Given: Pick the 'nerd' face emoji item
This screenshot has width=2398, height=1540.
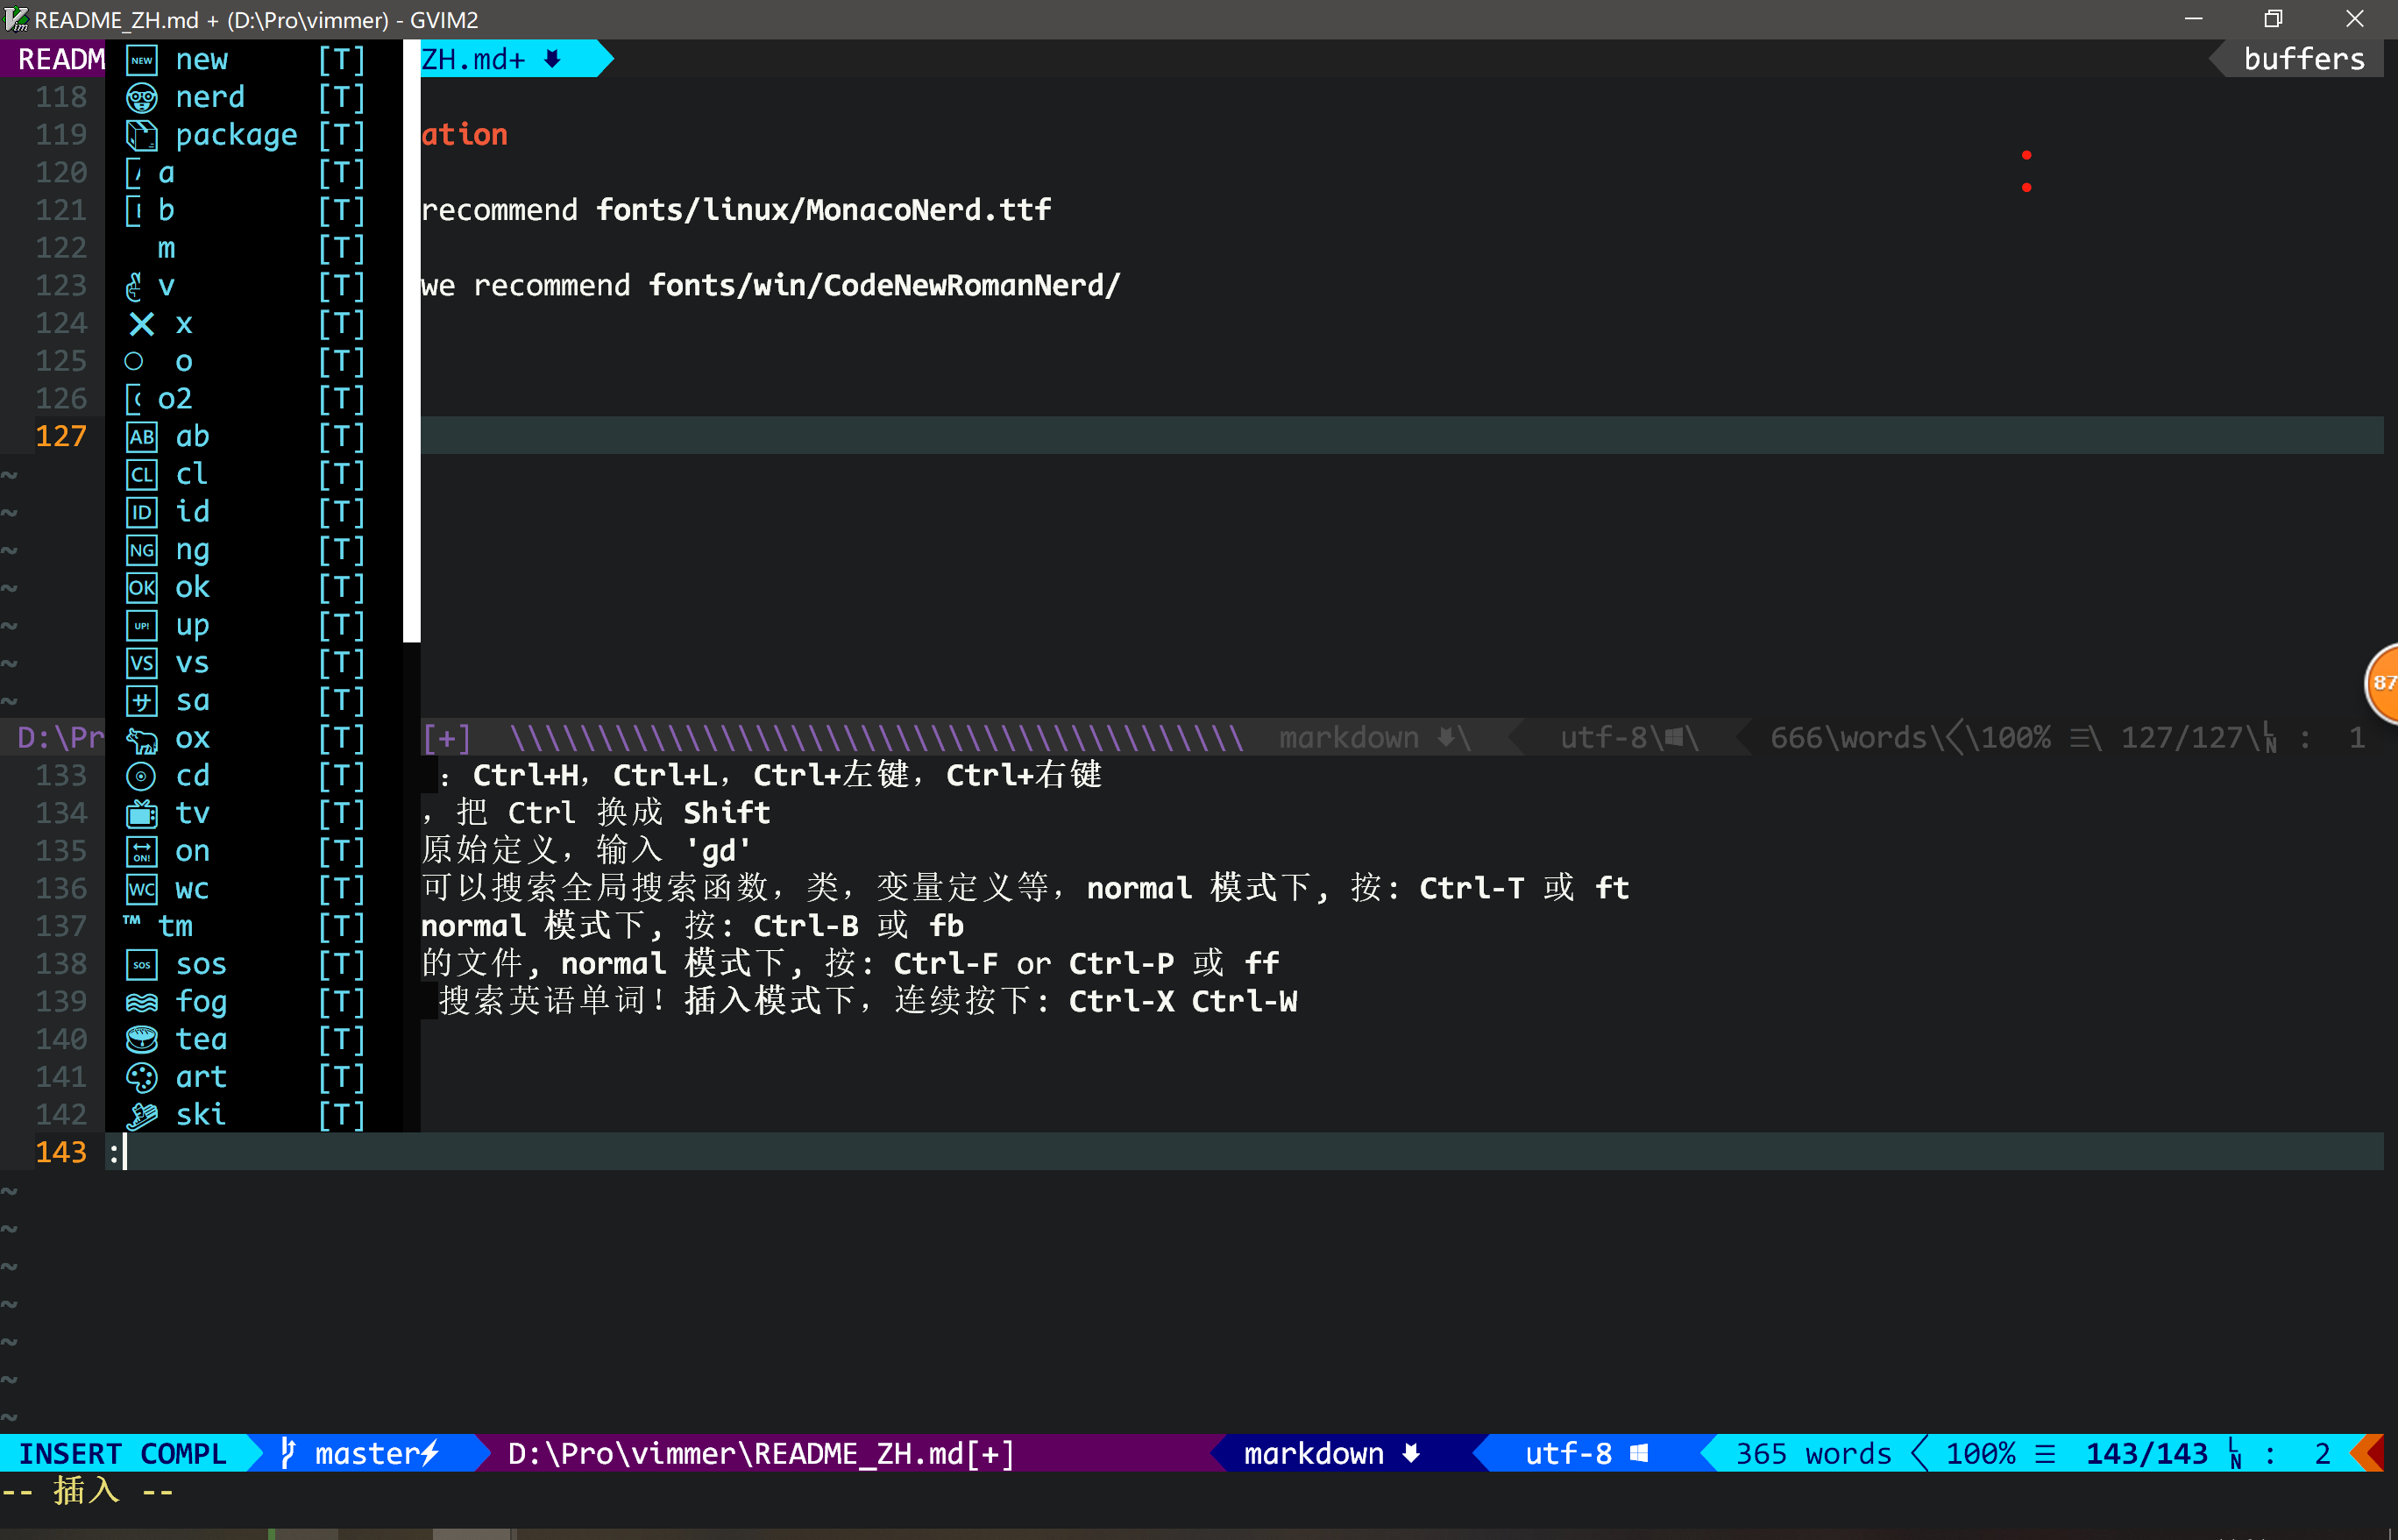Looking at the screenshot, I should pos(254,98).
